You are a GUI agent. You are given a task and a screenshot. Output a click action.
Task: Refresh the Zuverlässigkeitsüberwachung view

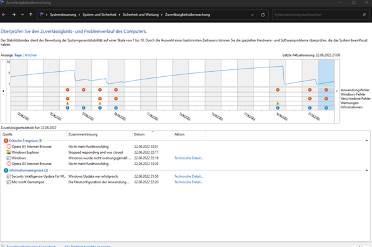(263, 14)
